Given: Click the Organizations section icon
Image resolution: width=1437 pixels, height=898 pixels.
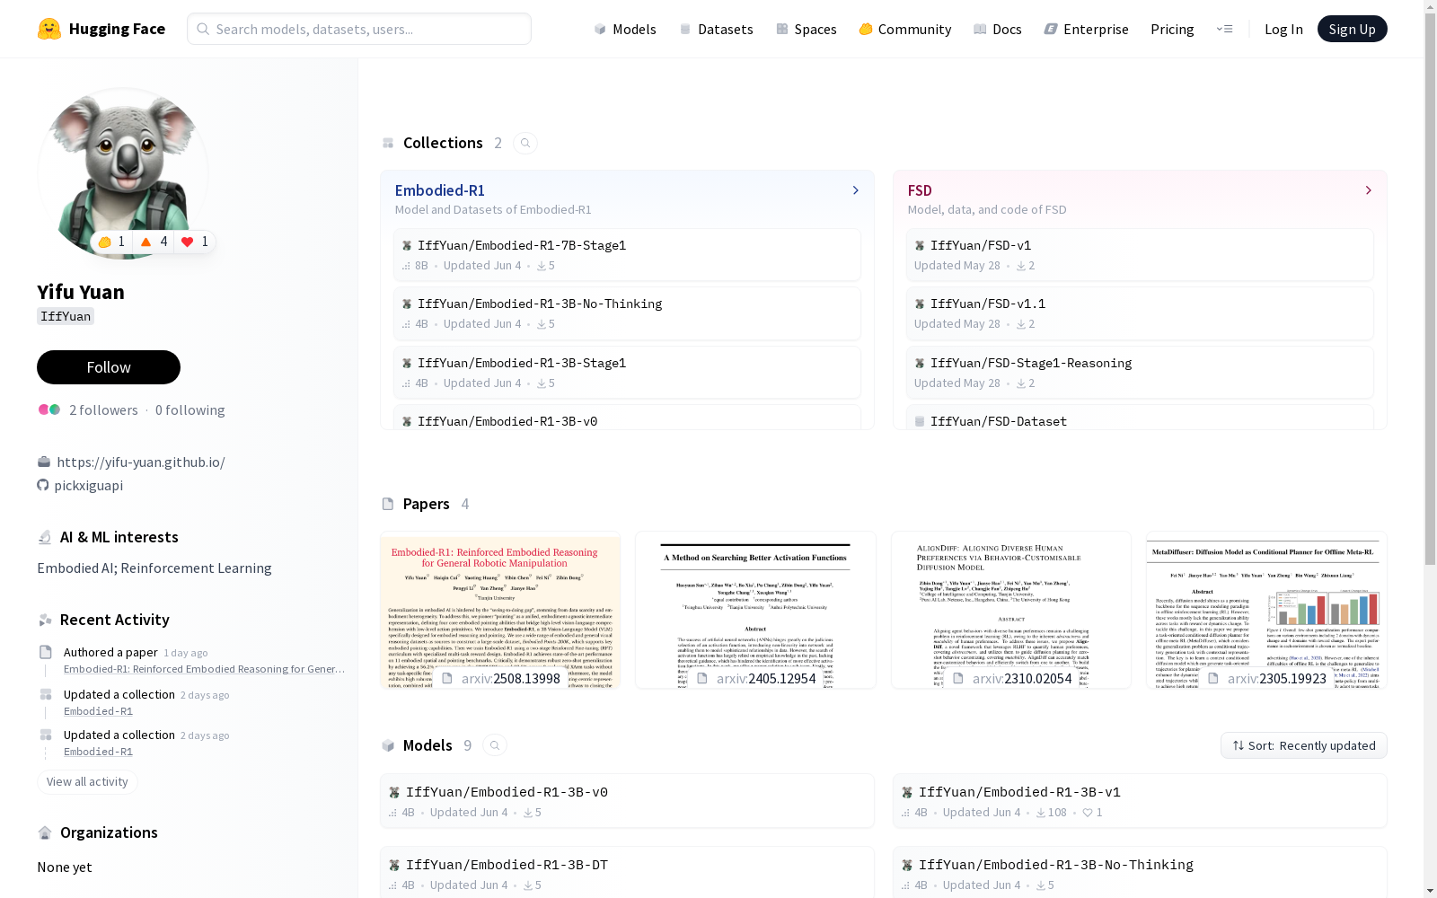Looking at the screenshot, I should tap(45, 832).
